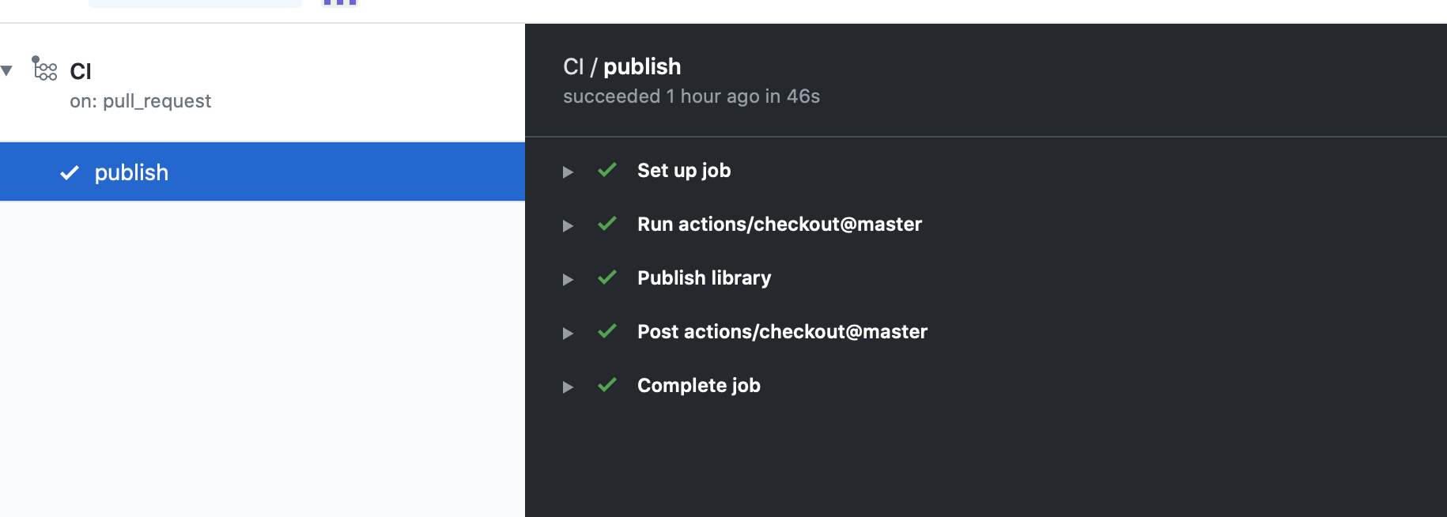This screenshot has height=517, width=1447.
Task: Click the green check beside Publish library
Action: pos(607,277)
